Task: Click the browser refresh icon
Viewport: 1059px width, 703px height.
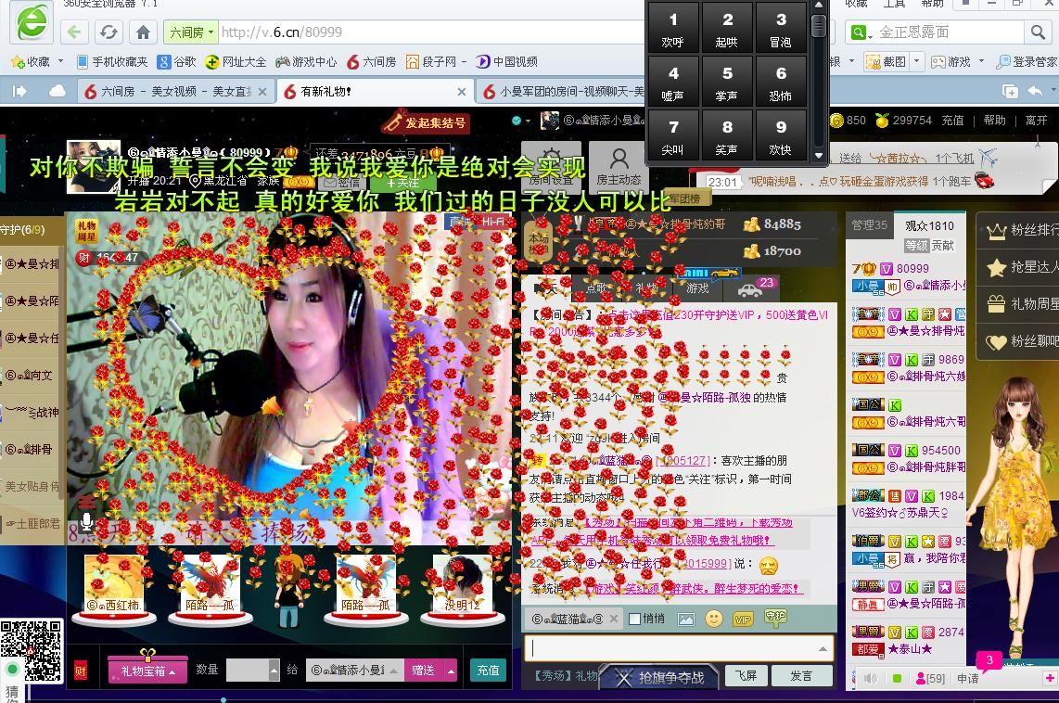Action: pos(108,33)
